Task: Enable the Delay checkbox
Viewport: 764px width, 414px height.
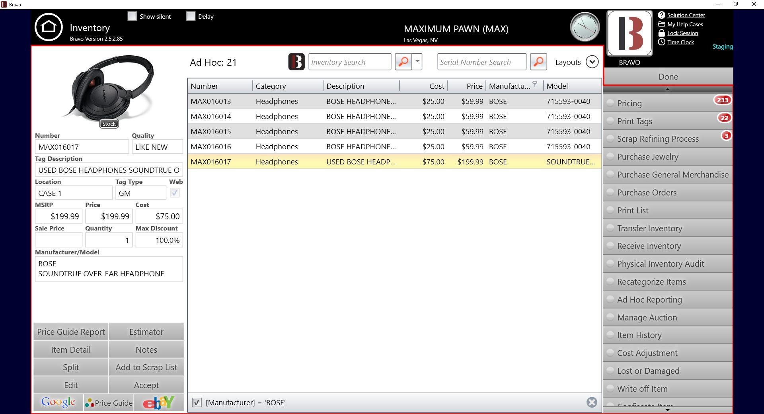Action: coord(191,16)
